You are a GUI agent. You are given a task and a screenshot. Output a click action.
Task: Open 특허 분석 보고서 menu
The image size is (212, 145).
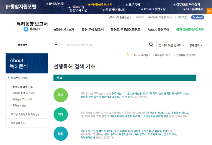92,29
